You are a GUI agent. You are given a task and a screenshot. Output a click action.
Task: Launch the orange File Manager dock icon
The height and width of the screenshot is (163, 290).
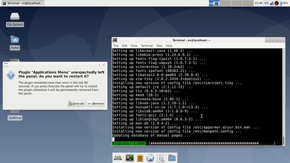pyautogui.click(x=140, y=158)
